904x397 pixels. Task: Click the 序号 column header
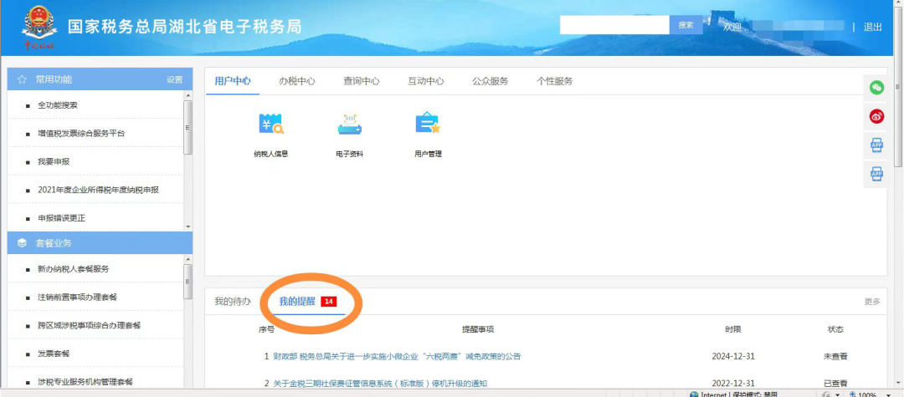pos(266,329)
